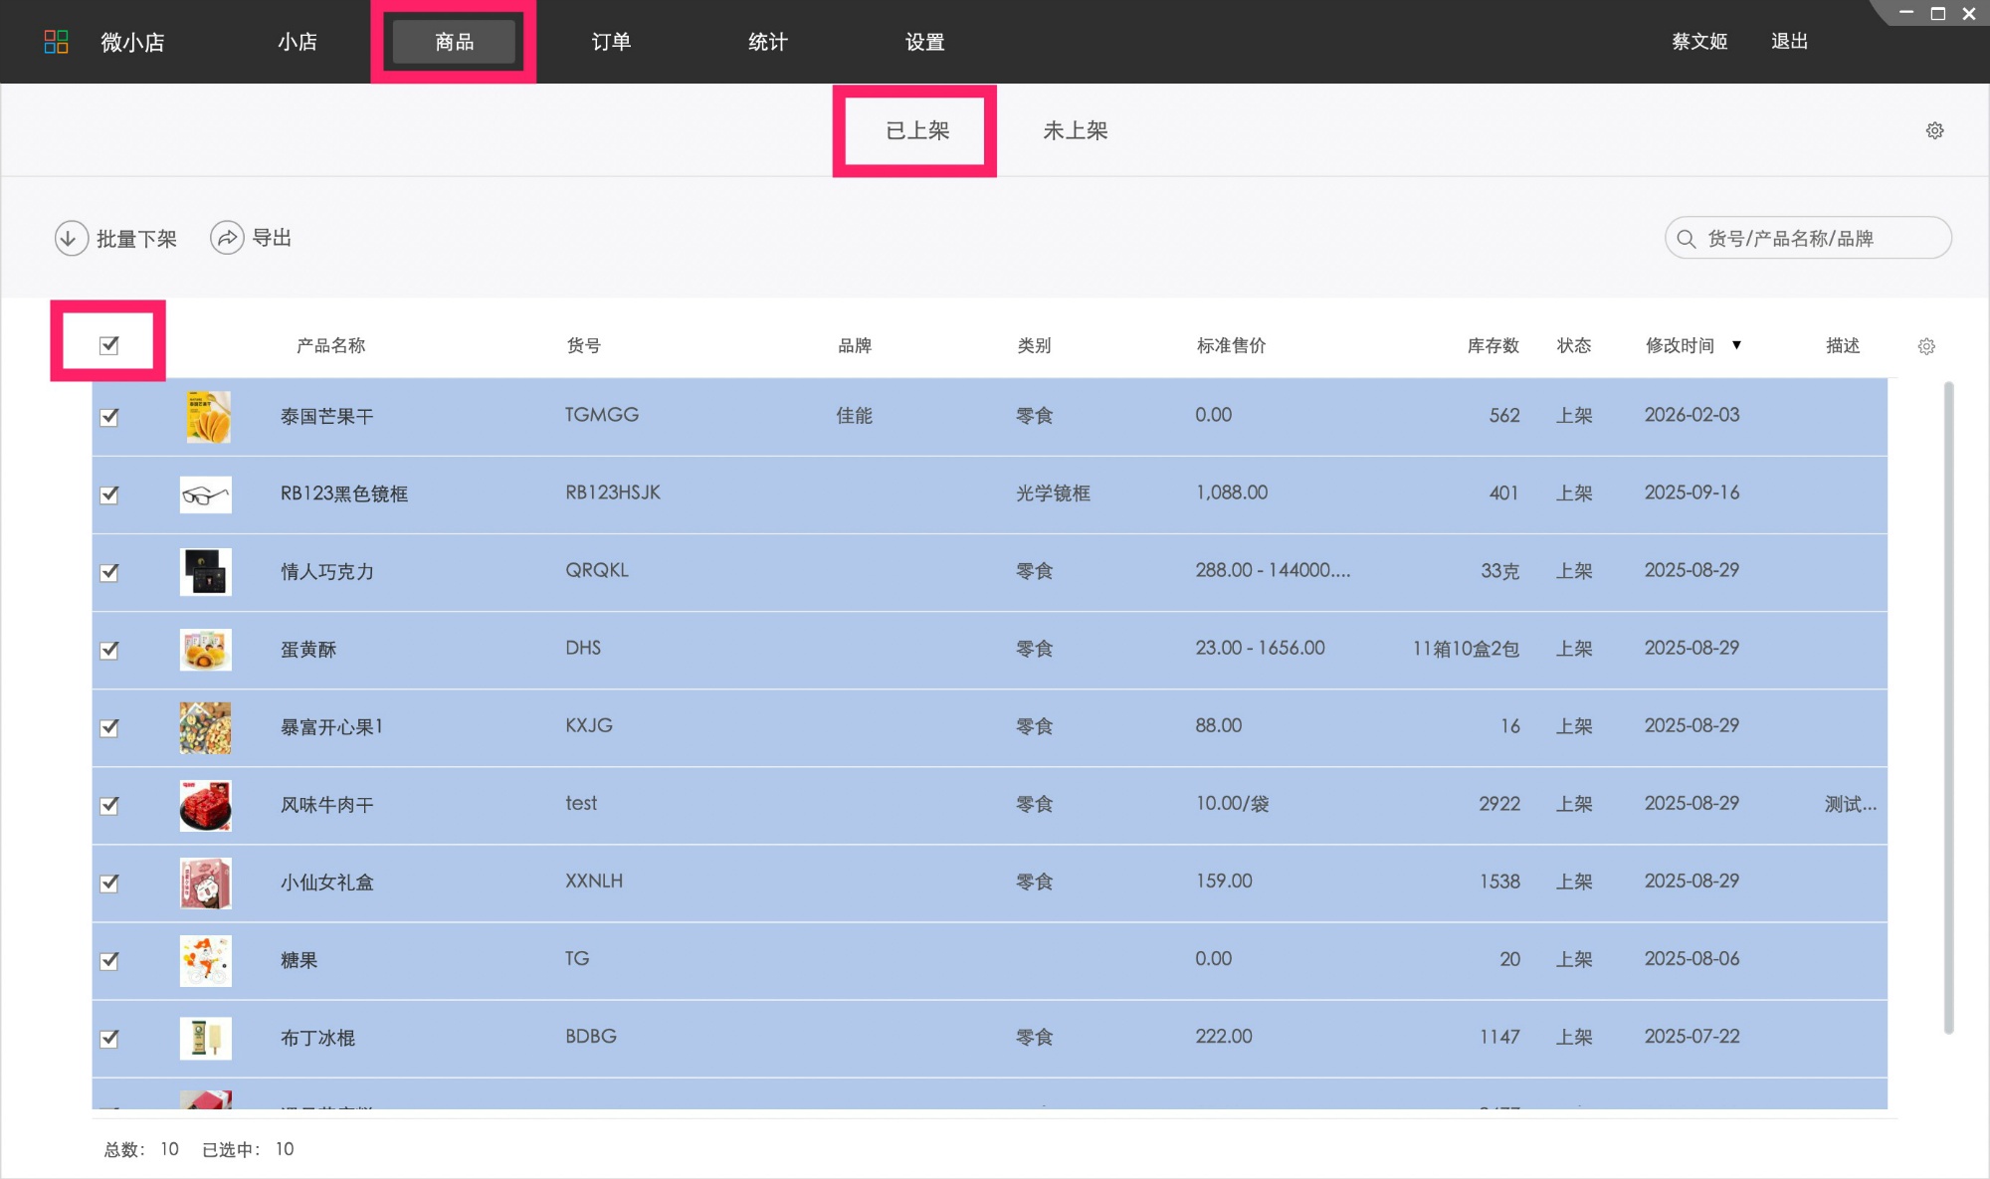This screenshot has width=1990, height=1179.
Task: Click the vertical scrollbar of product list
Action: click(1948, 706)
